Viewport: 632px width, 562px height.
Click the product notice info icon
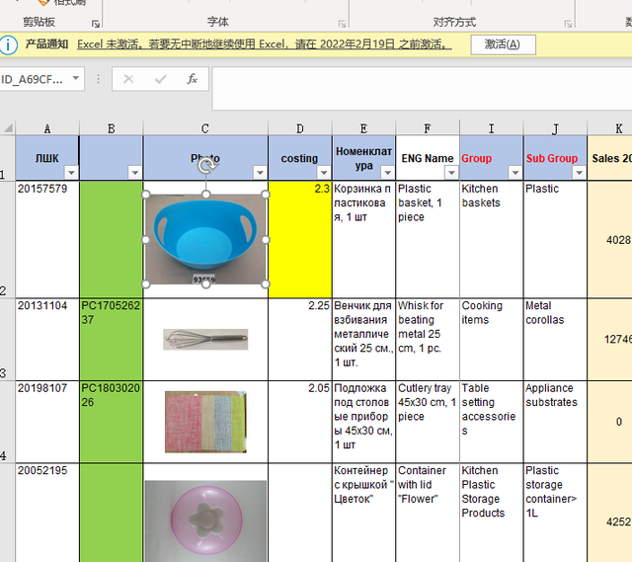point(9,44)
